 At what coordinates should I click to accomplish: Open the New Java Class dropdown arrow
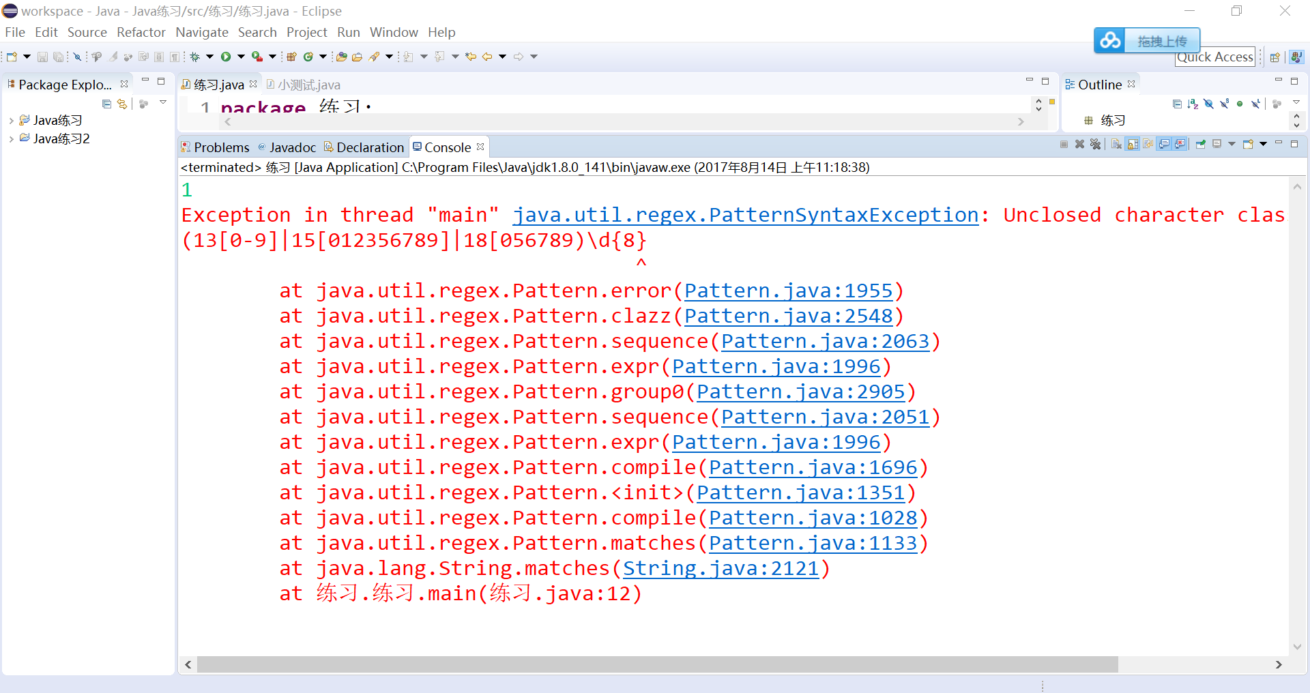pos(323,57)
